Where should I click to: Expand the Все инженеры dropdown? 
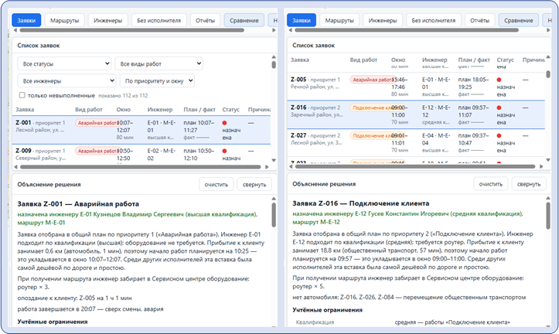tap(66, 81)
